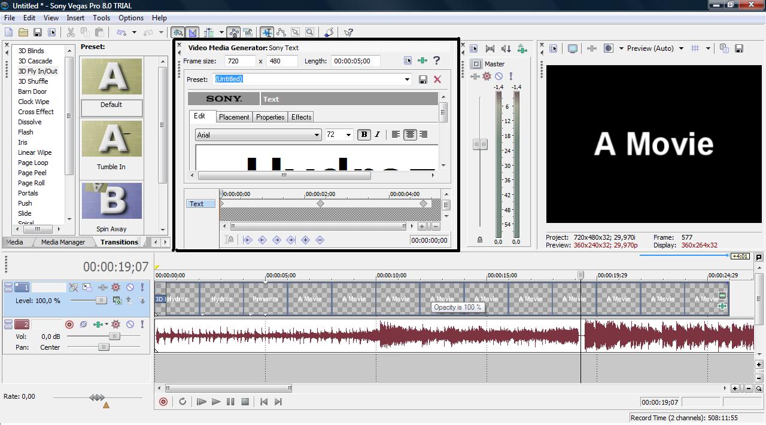Open the Properties tab in the text generator
This screenshot has width=766, height=425.
click(270, 117)
